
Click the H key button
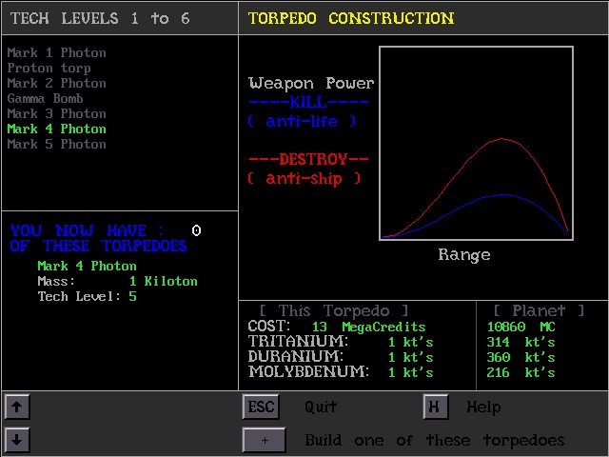point(434,407)
